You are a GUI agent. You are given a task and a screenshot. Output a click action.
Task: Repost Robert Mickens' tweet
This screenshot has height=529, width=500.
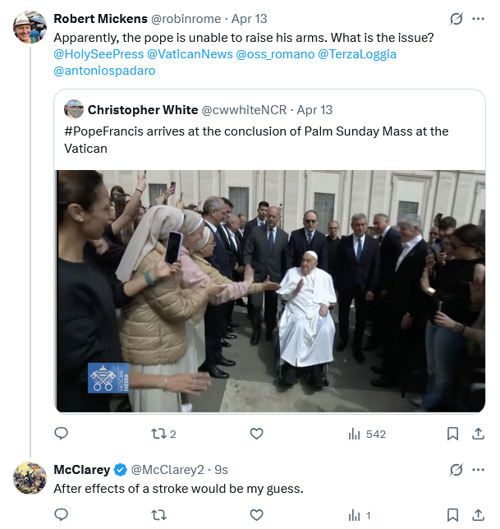coord(159,434)
